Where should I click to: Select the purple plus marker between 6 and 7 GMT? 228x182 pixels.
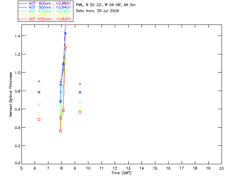tap(39, 81)
